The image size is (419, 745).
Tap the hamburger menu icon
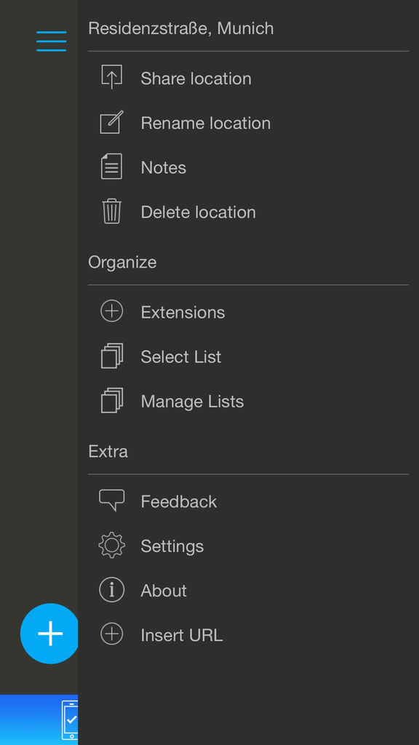tap(52, 41)
